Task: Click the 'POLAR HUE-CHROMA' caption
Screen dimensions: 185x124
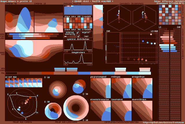Action: pyautogui.click(x=23, y=122)
